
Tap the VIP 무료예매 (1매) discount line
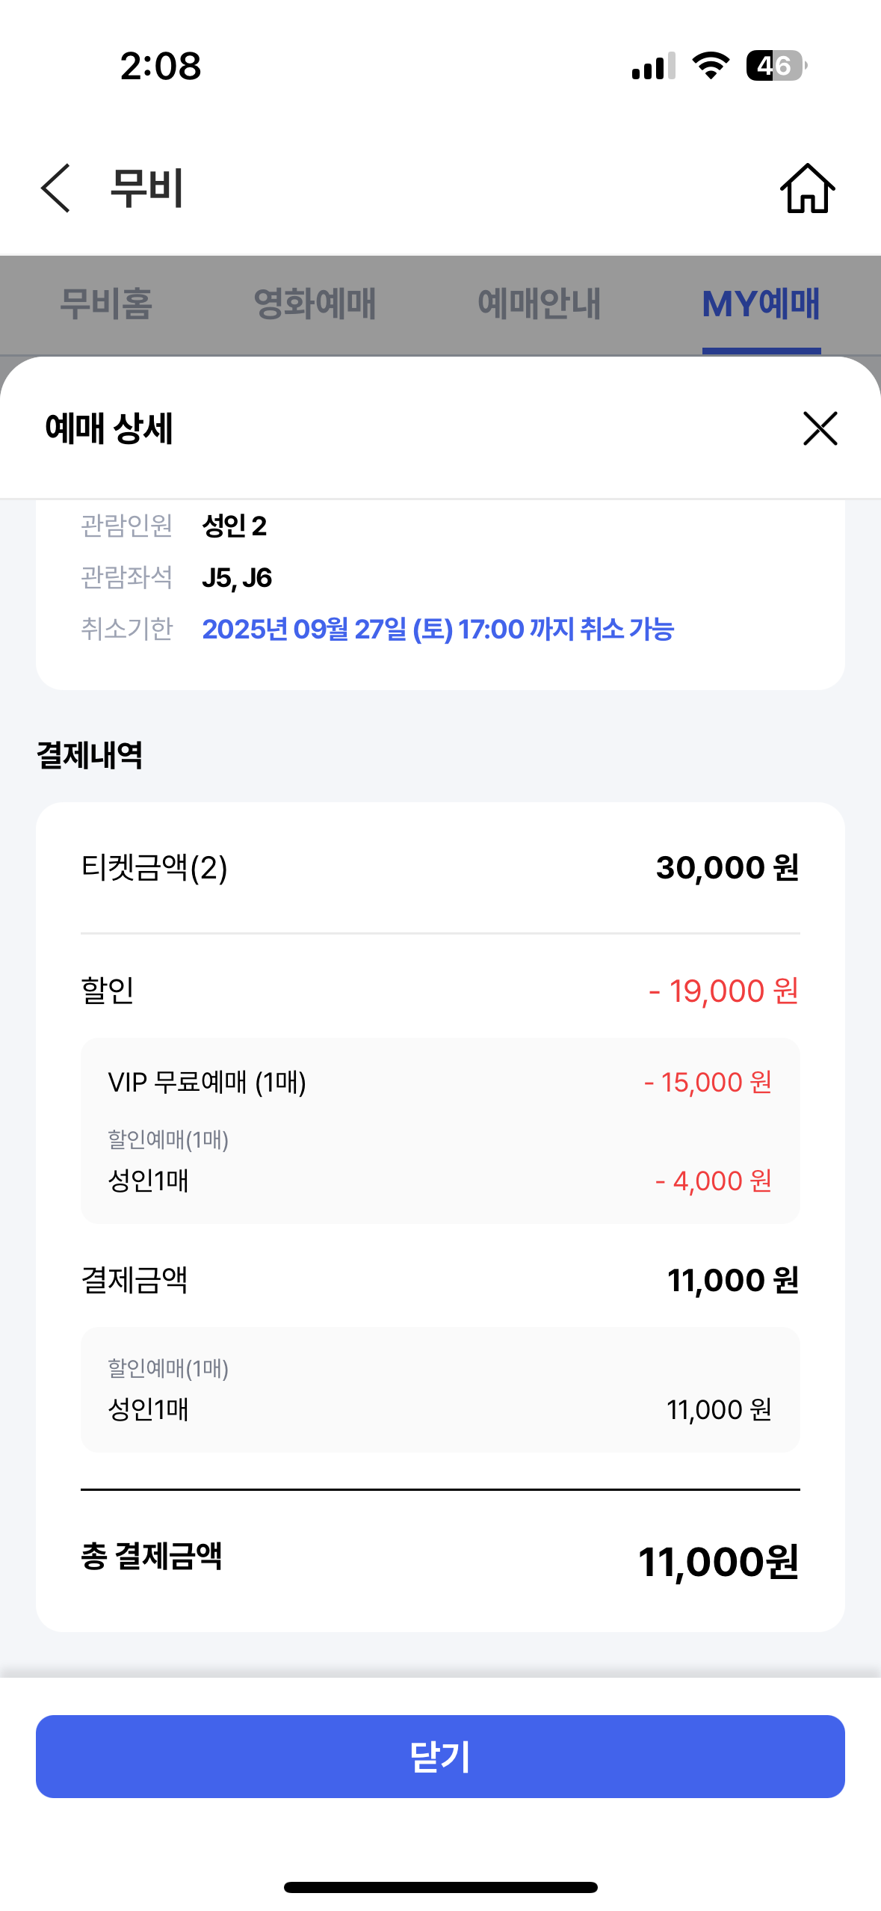[x=440, y=1083]
